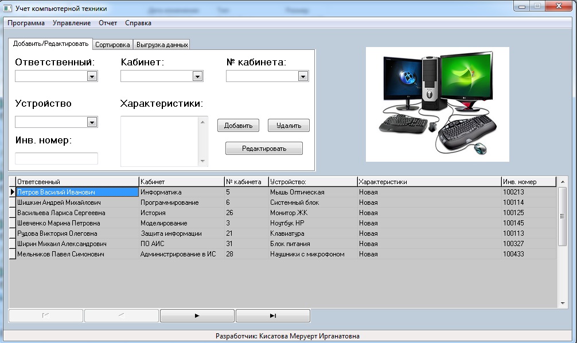
Task: Click the Системный блок cell
Action: coord(313,202)
